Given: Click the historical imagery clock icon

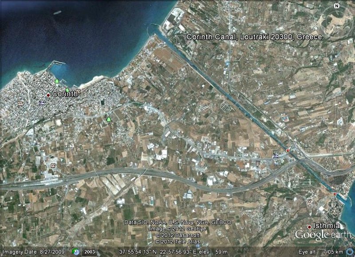Looking at the screenshot, I should pyautogui.click(x=75, y=252).
